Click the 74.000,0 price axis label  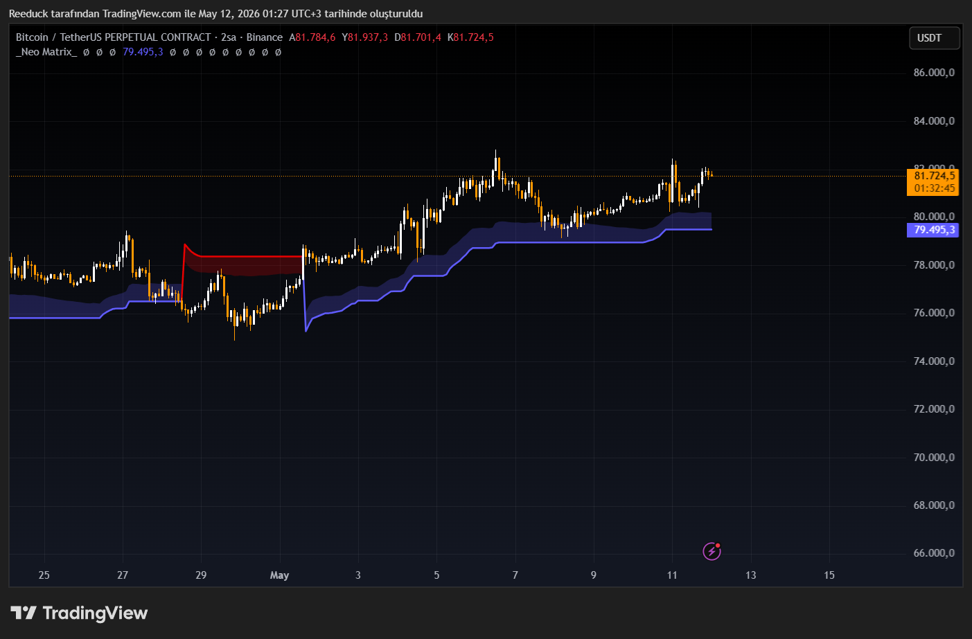coord(934,361)
